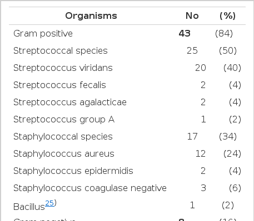This screenshot has height=221, width=254.
Task: Click the (84) percentage for Gram positive
Action: tap(224, 33)
